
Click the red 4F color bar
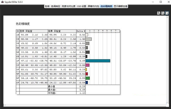coord(87,74)
